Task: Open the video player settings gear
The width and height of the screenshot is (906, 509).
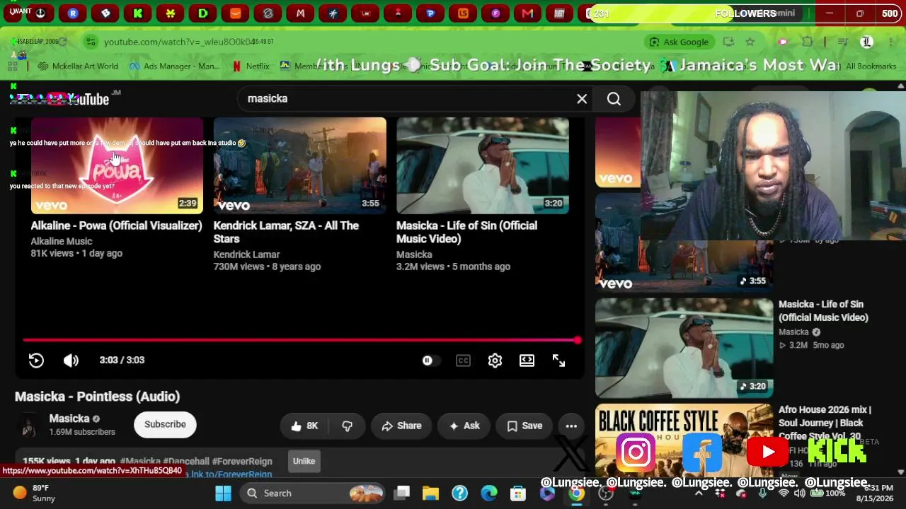Action: point(495,361)
